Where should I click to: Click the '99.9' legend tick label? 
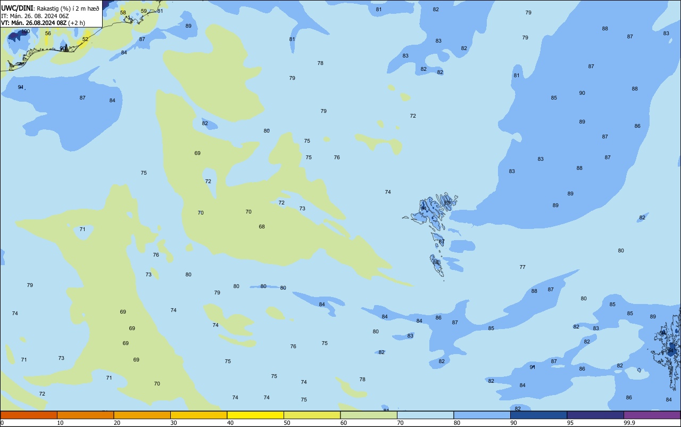coord(629,423)
